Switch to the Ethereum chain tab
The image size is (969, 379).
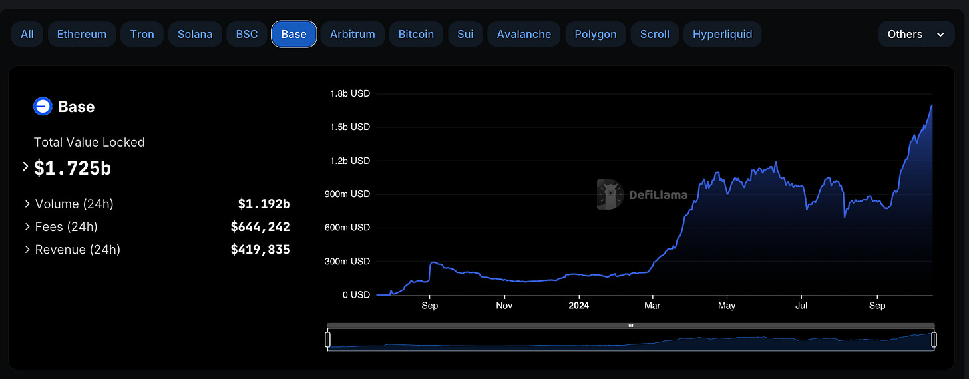pos(82,34)
